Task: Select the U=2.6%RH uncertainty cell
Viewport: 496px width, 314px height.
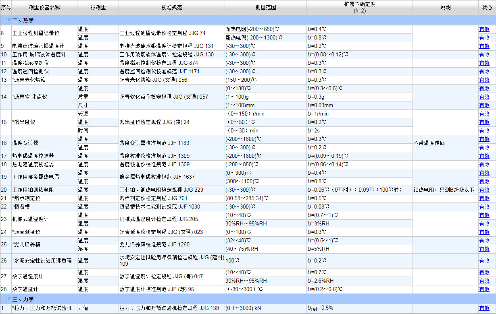Action: pos(360,281)
